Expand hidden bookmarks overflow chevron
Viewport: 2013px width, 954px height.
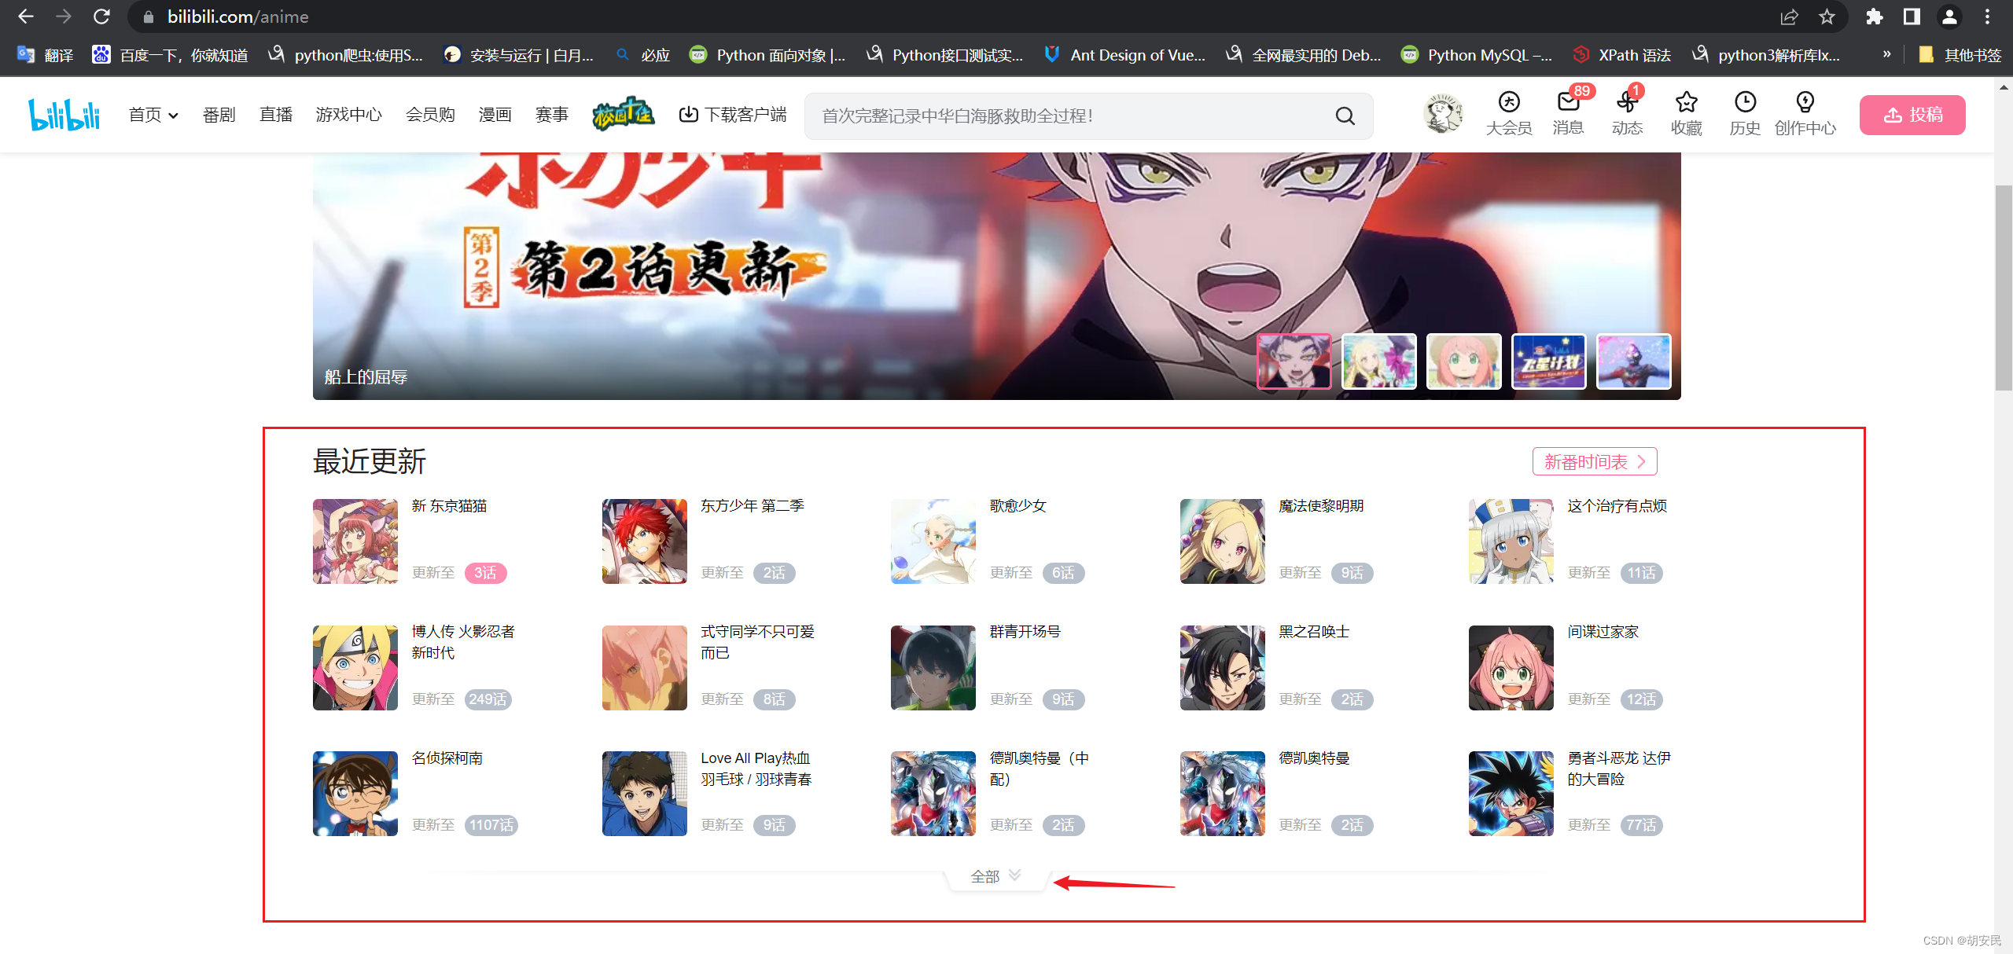tap(1886, 54)
